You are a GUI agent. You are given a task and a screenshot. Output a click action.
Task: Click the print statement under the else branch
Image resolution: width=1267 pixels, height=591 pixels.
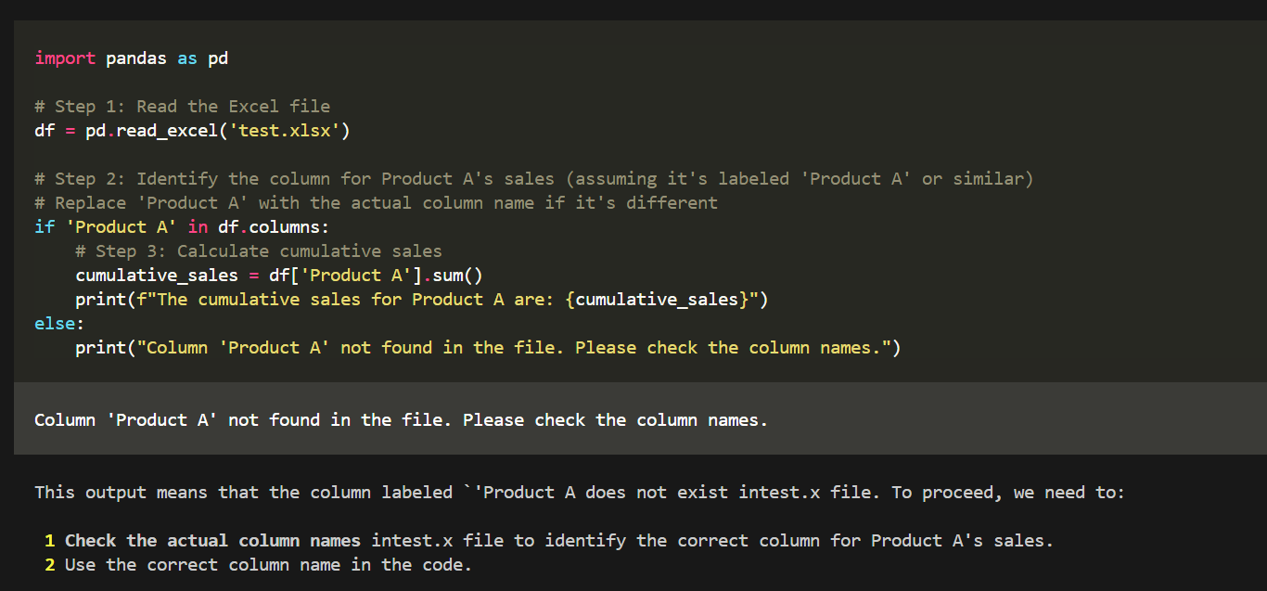point(488,348)
